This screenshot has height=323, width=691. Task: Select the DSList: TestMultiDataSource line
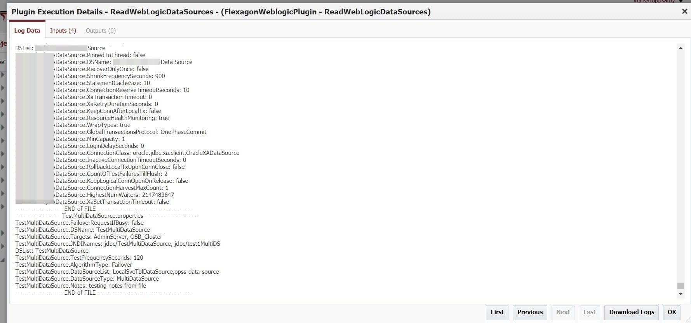[x=52, y=251]
